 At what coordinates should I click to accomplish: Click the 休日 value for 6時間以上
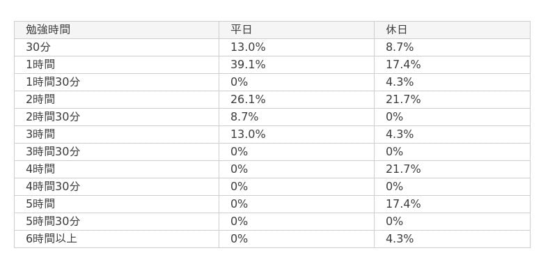click(x=400, y=239)
